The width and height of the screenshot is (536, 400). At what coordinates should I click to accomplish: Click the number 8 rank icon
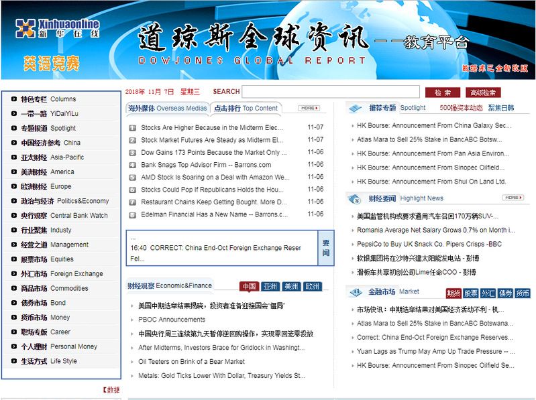pos(132,215)
